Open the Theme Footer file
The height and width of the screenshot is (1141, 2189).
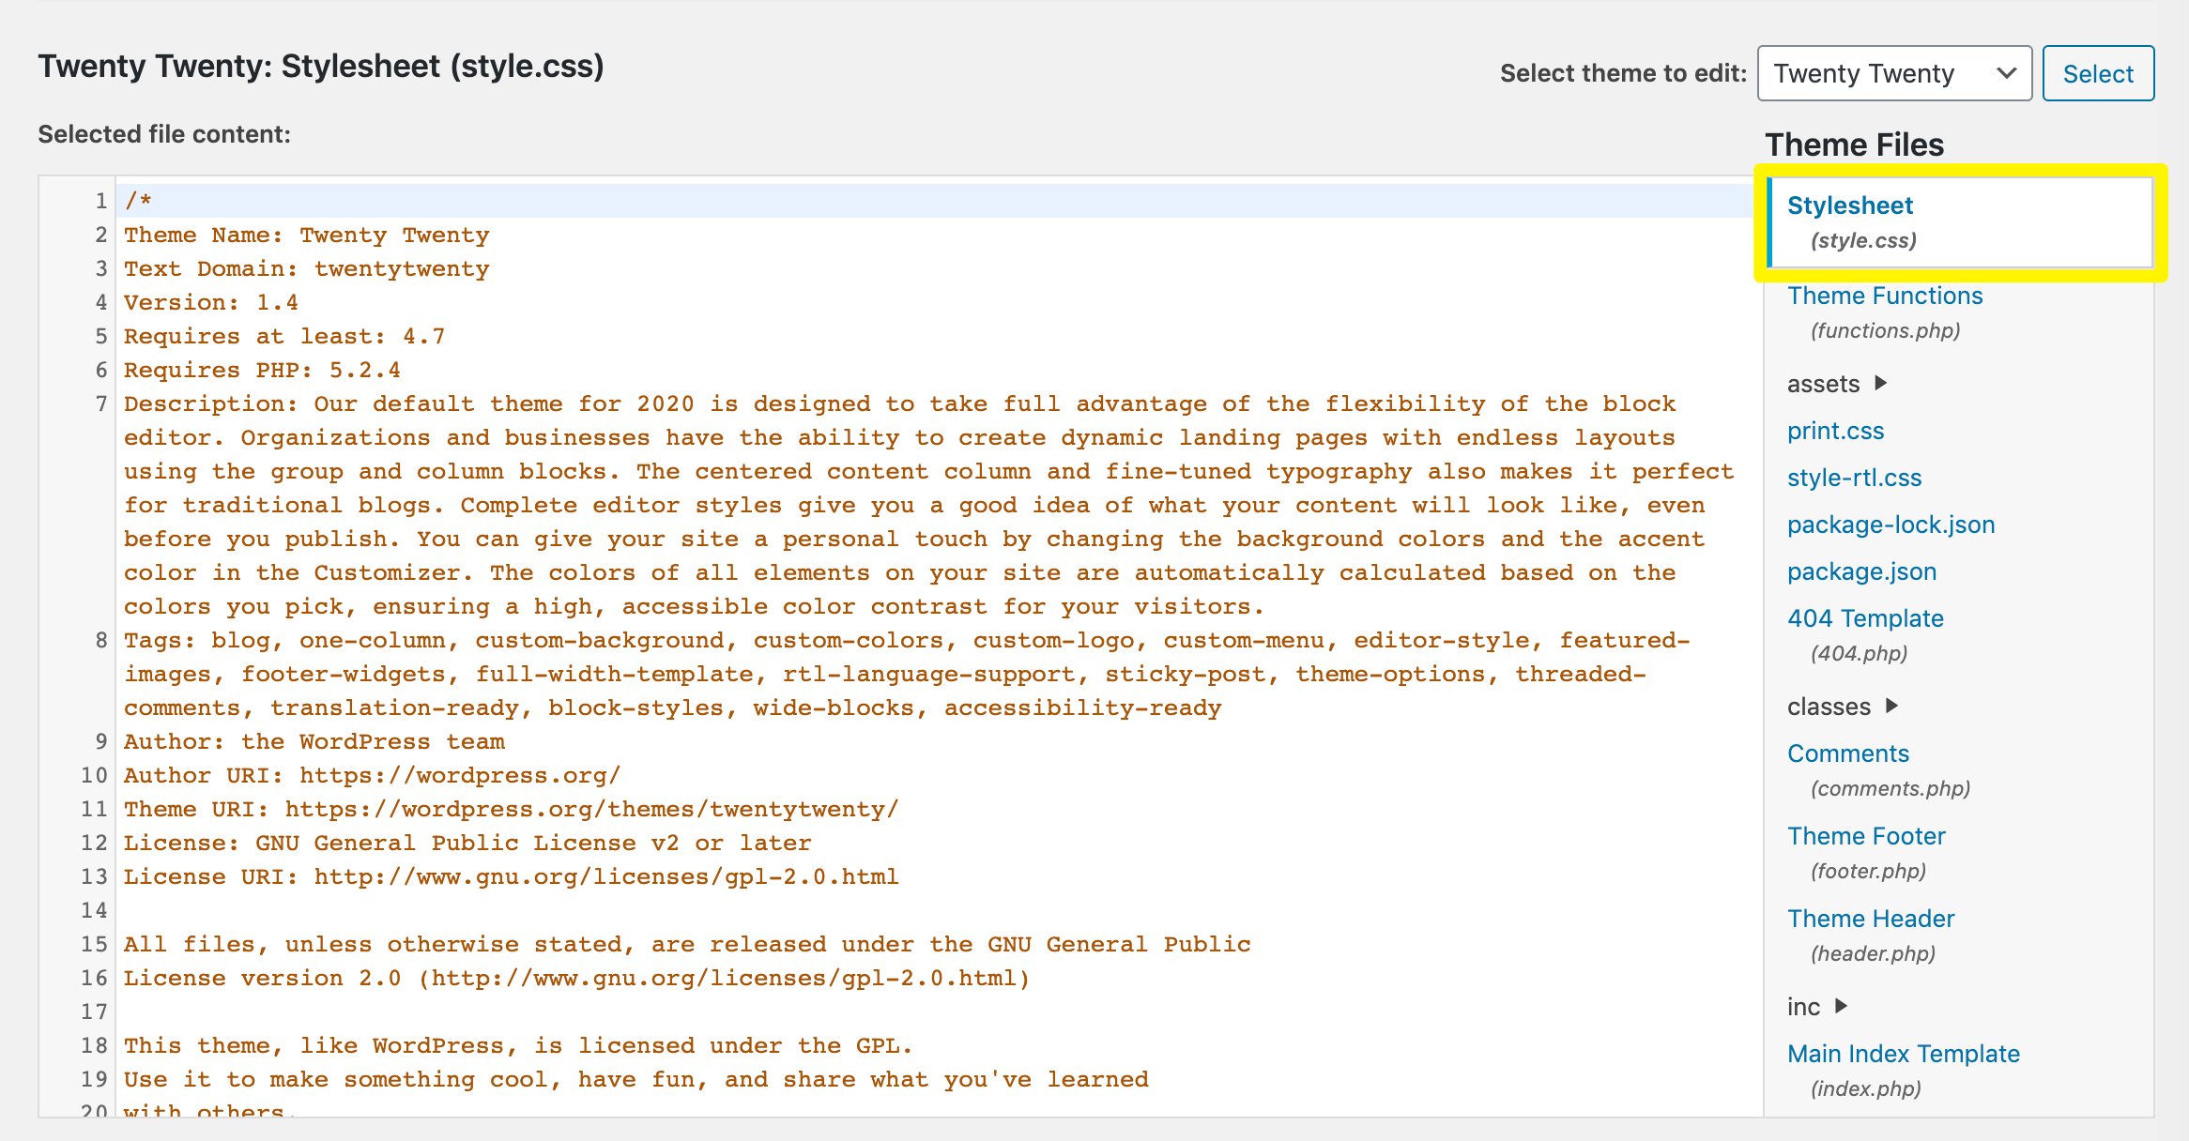tap(1866, 835)
